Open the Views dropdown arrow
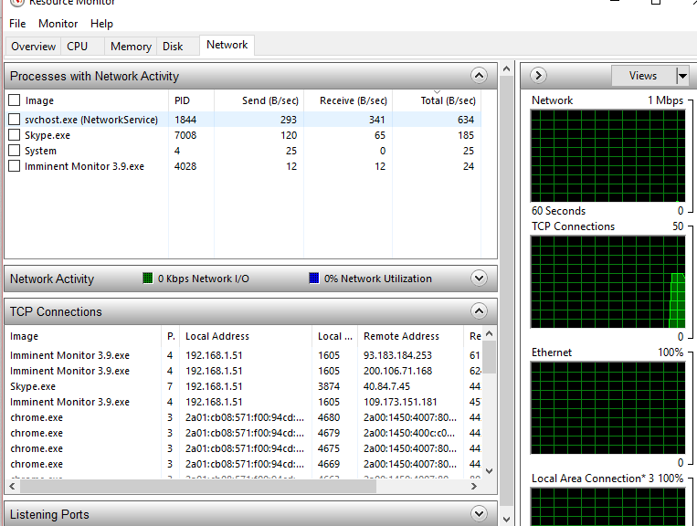The image size is (697, 526). pos(682,76)
